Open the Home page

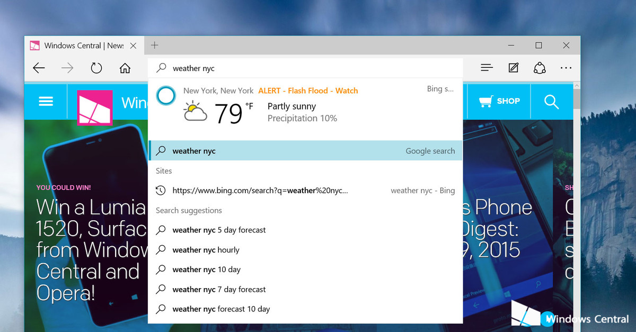pos(125,68)
